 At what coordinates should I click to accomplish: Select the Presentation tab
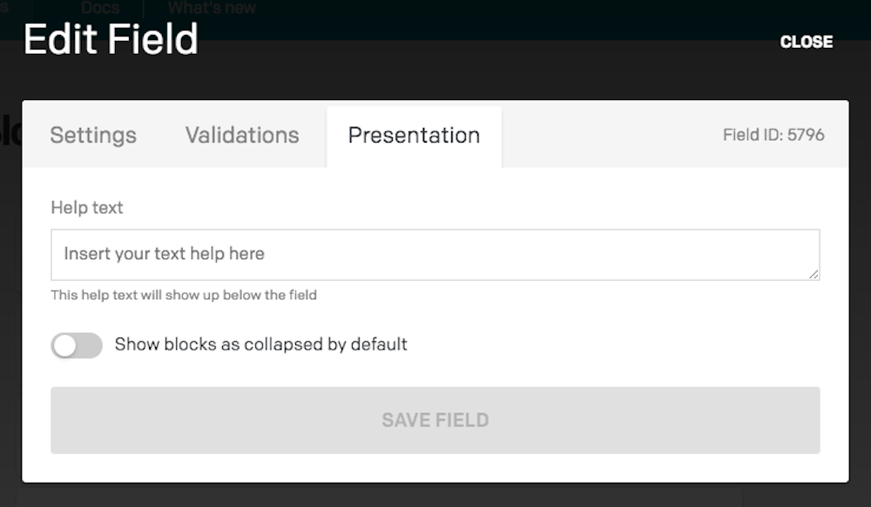[415, 137]
